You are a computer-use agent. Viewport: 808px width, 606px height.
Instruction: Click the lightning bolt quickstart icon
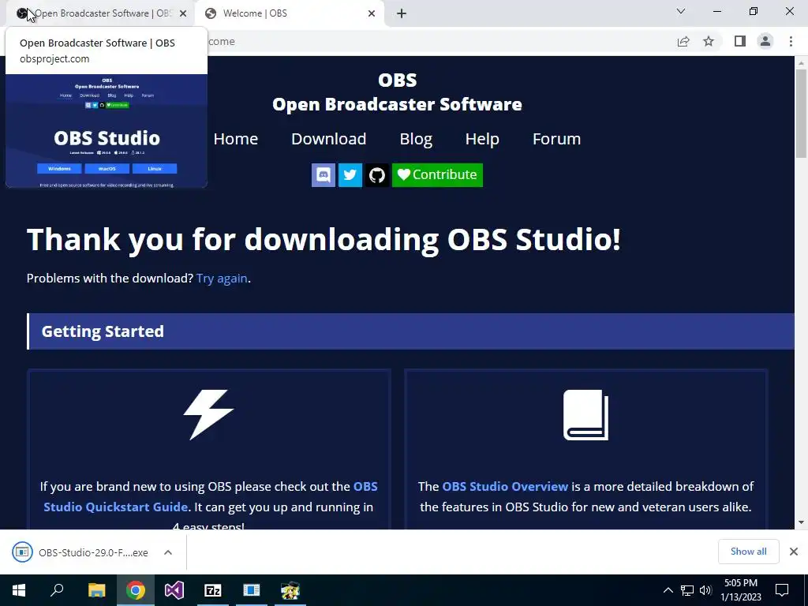(208, 415)
